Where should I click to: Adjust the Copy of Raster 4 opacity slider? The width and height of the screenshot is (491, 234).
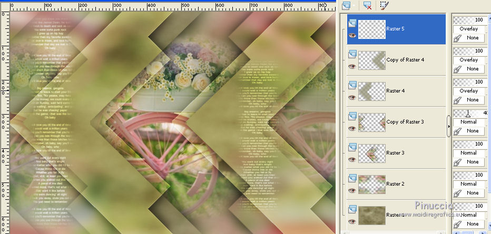470,51
